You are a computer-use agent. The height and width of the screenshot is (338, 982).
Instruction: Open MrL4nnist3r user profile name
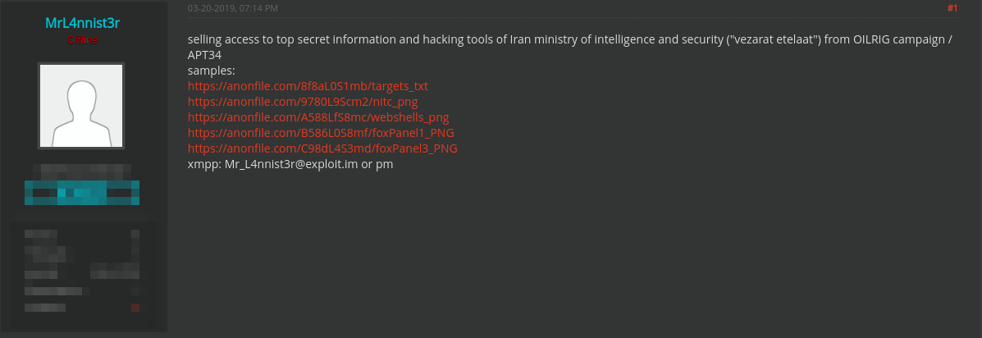[x=83, y=23]
